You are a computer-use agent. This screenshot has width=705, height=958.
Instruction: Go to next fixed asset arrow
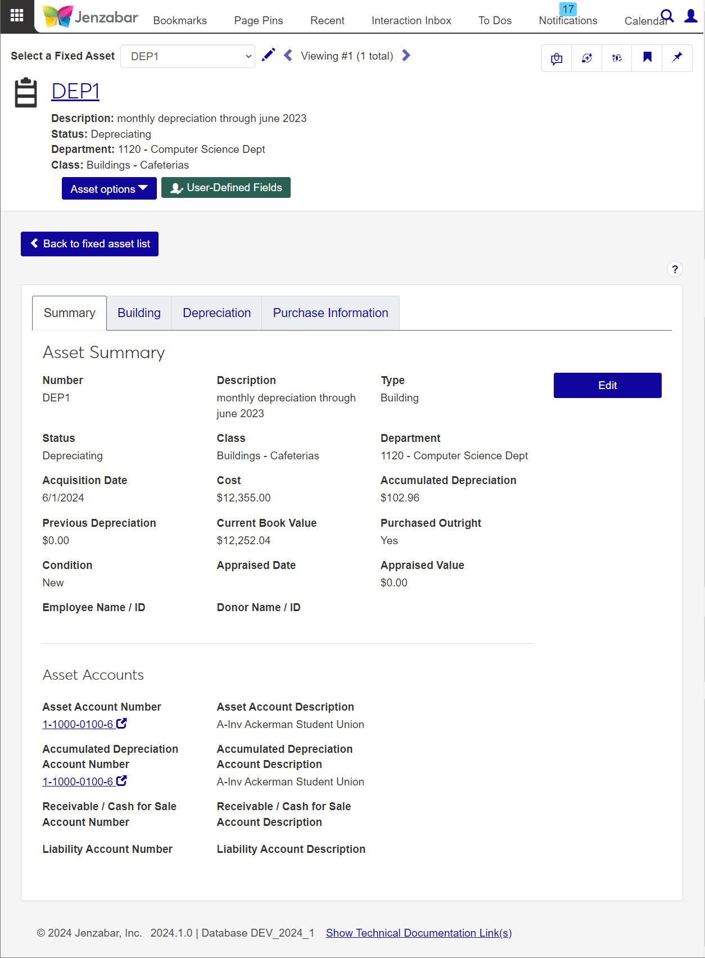406,55
